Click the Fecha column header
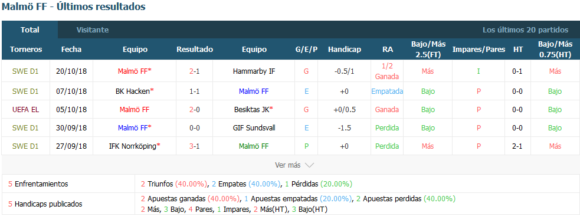Viewport: 580px width, 216px height. [x=71, y=50]
